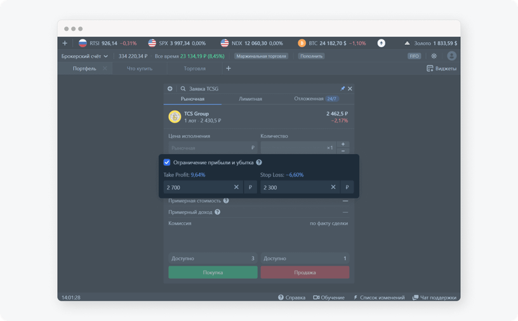Click the gold (Золото) ticker icon
The image size is (518, 321).
click(407, 43)
